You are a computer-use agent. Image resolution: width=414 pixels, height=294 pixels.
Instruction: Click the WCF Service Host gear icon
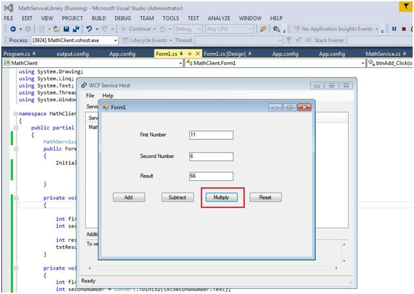(84, 86)
